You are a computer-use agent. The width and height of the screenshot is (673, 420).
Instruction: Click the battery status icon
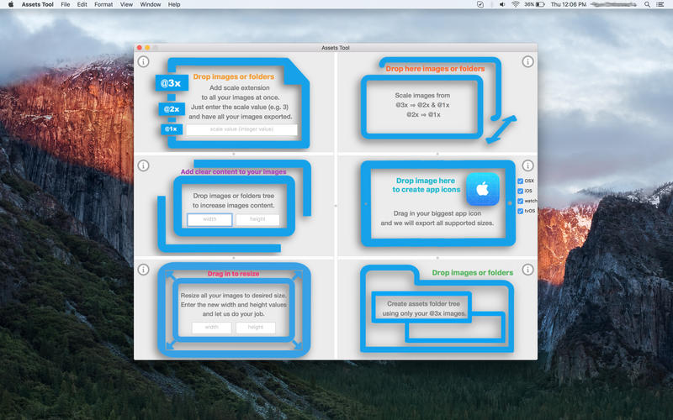click(539, 4)
